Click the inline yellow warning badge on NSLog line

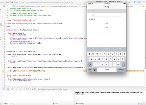click(85, 71)
